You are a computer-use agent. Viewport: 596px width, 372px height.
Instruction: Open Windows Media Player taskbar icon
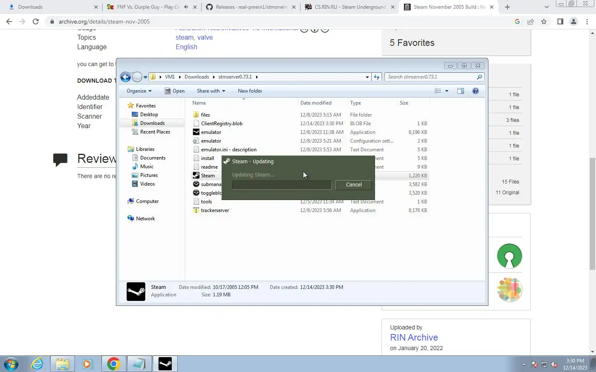(x=87, y=364)
